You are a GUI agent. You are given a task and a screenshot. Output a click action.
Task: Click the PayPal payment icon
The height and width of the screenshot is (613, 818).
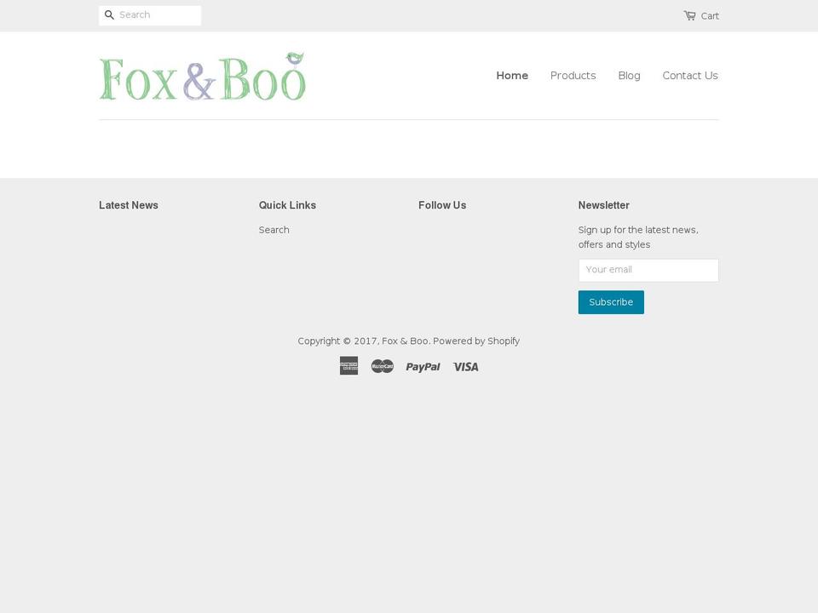(x=423, y=366)
